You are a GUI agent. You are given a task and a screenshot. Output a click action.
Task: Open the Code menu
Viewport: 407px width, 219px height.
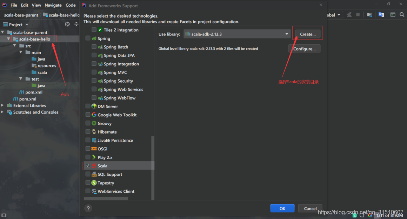[70, 5]
